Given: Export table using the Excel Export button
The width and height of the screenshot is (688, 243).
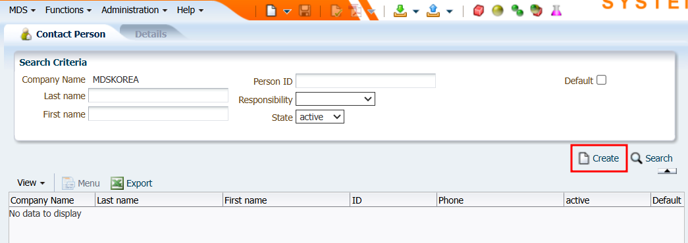Looking at the screenshot, I should point(131,183).
